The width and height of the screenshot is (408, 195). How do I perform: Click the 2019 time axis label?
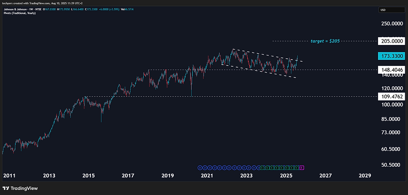coord(167,176)
